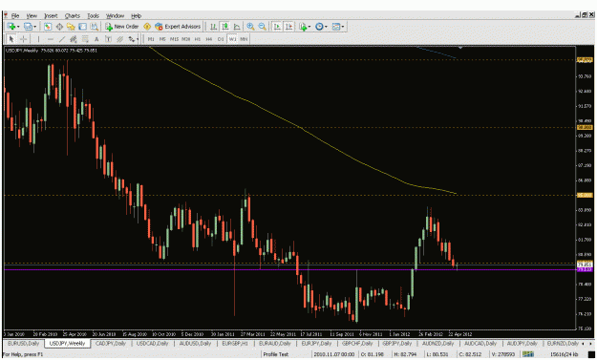Viewport: 597px width, 360px height.
Task: Switch to the CADJPY,Daily chart tab
Action: pyautogui.click(x=111, y=344)
